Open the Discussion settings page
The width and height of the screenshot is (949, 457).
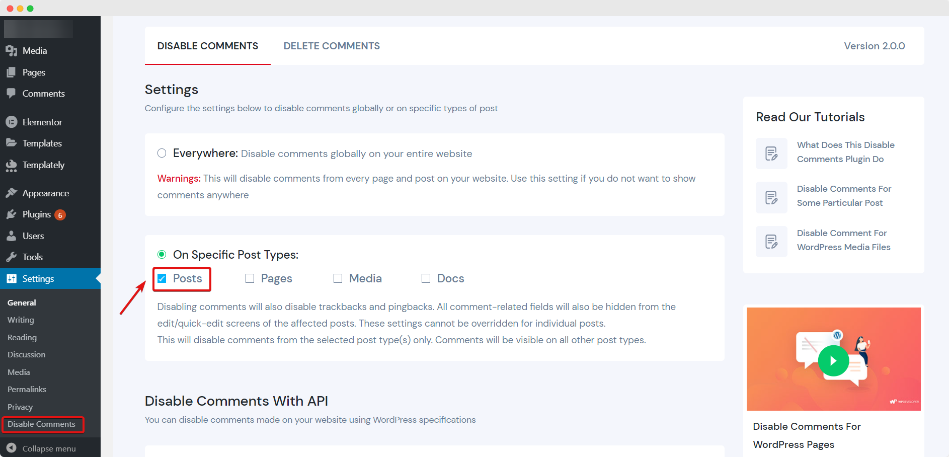pos(26,354)
